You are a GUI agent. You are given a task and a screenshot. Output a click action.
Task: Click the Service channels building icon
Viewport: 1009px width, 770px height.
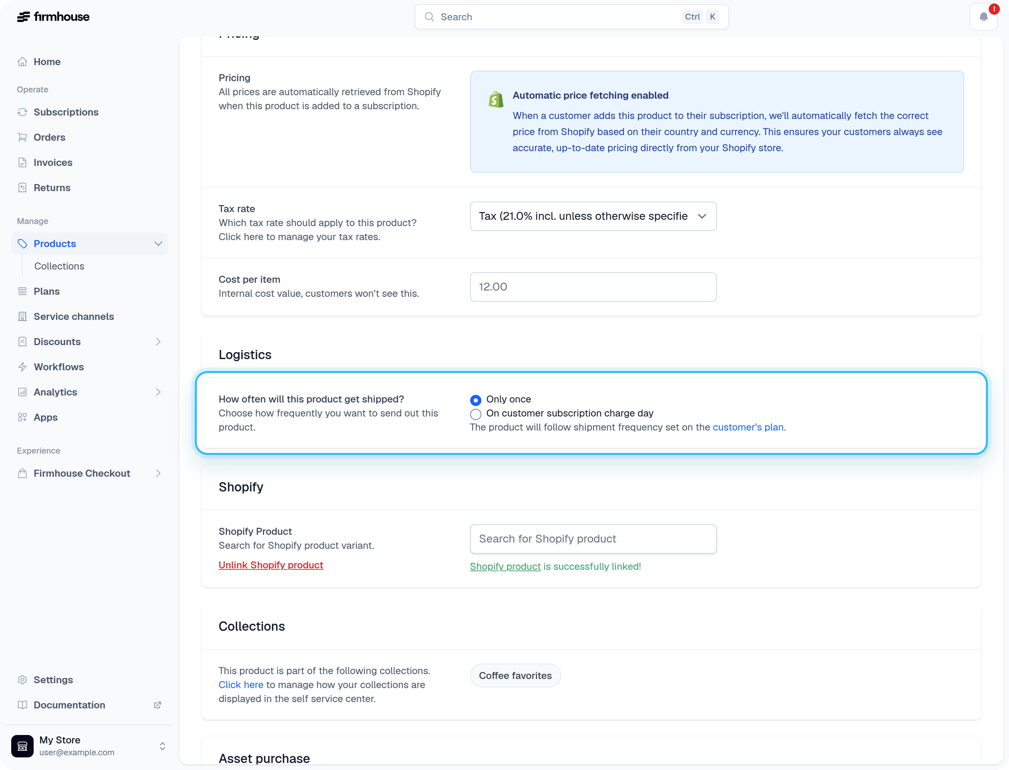[x=22, y=316]
